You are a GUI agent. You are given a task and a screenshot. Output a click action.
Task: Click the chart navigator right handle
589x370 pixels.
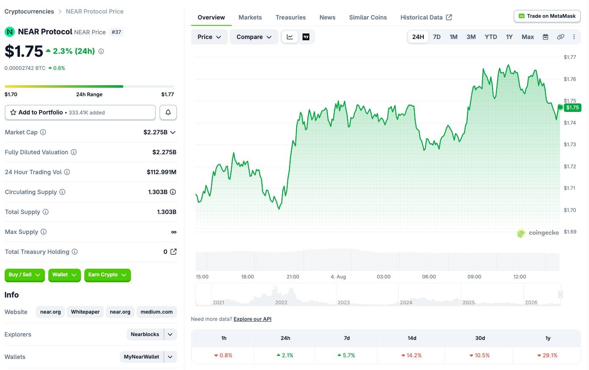click(561, 295)
